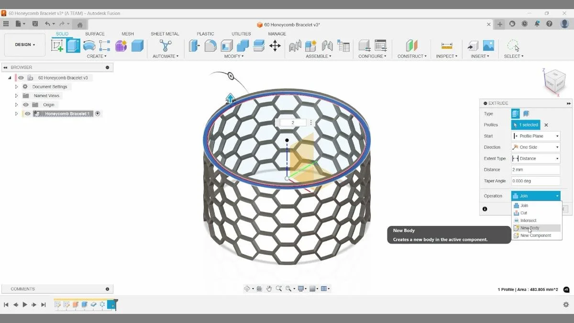Expand Document Settings in the browser tree
Viewport: 574px width, 323px height.
(x=16, y=87)
